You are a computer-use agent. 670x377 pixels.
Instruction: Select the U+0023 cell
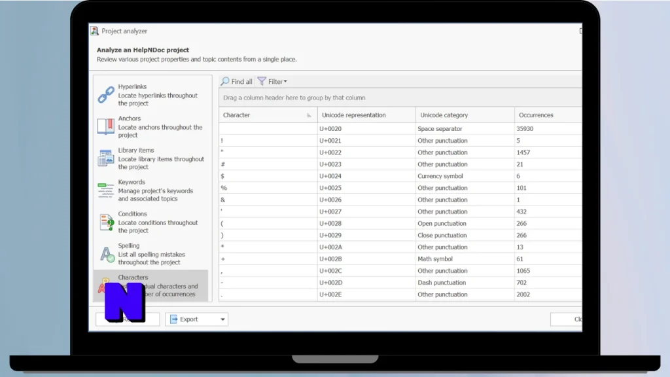[x=366, y=164]
